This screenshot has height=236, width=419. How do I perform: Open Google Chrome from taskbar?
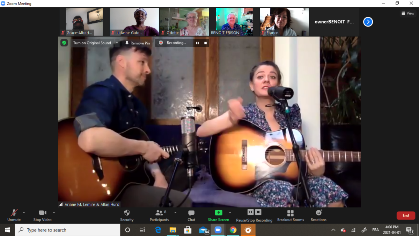[x=233, y=230]
